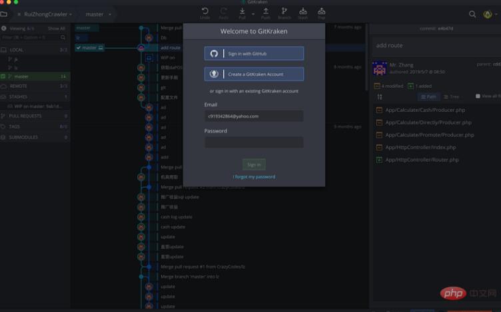
Task: Click the branch filter search field
Action: click(33, 38)
